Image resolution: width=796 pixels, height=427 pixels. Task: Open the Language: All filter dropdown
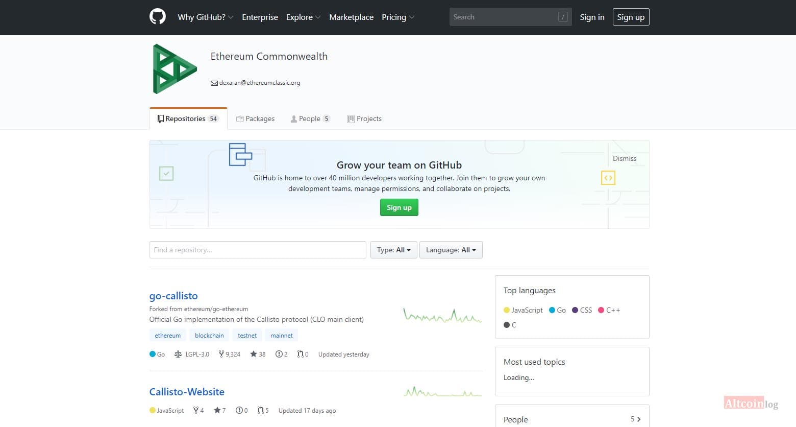click(x=451, y=250)
